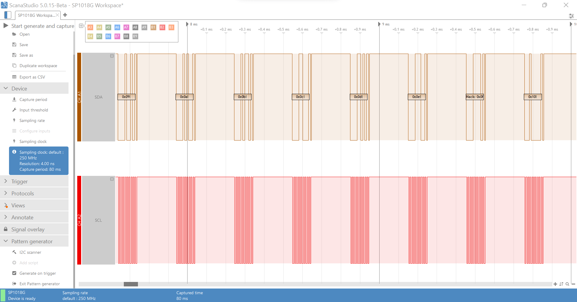This screenshot has height=302, width=577.
Task: Click the magnifier search icon in timeline
Action: [567, 284]
